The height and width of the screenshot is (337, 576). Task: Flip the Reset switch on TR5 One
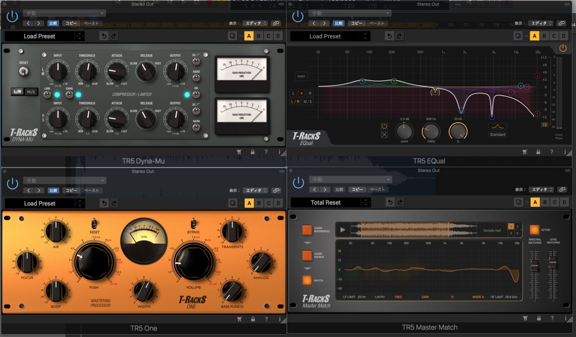click(94, 224)
